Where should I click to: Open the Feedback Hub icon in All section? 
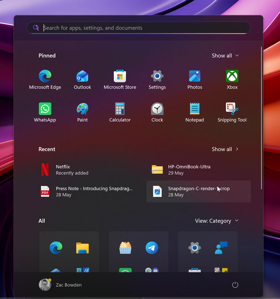tap(221, 248)
